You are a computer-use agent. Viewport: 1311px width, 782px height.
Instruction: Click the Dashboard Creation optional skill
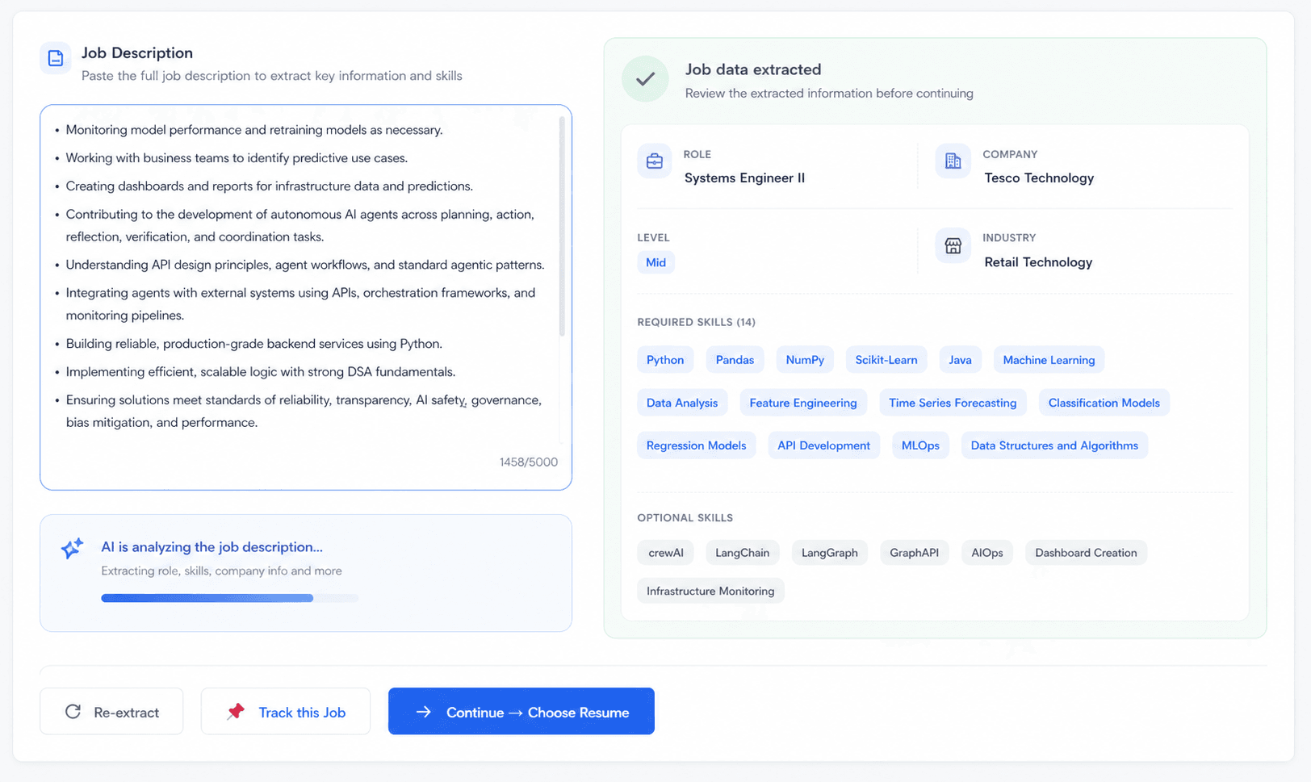click(x=1086, y=553)
